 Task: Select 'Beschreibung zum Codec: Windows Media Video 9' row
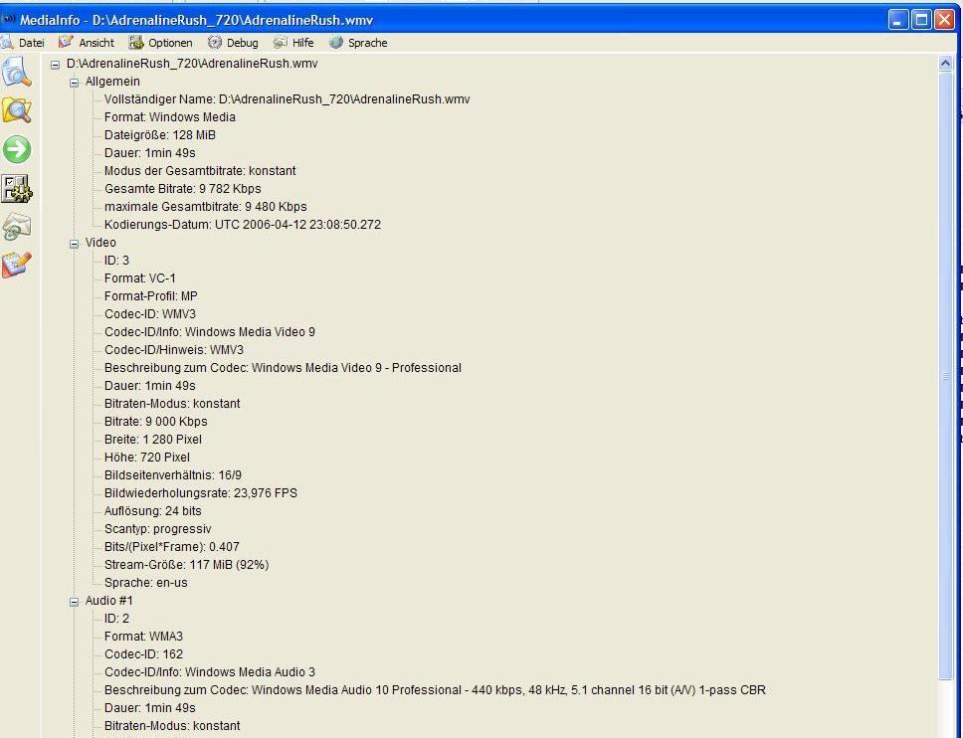click(x=283, y=368)
